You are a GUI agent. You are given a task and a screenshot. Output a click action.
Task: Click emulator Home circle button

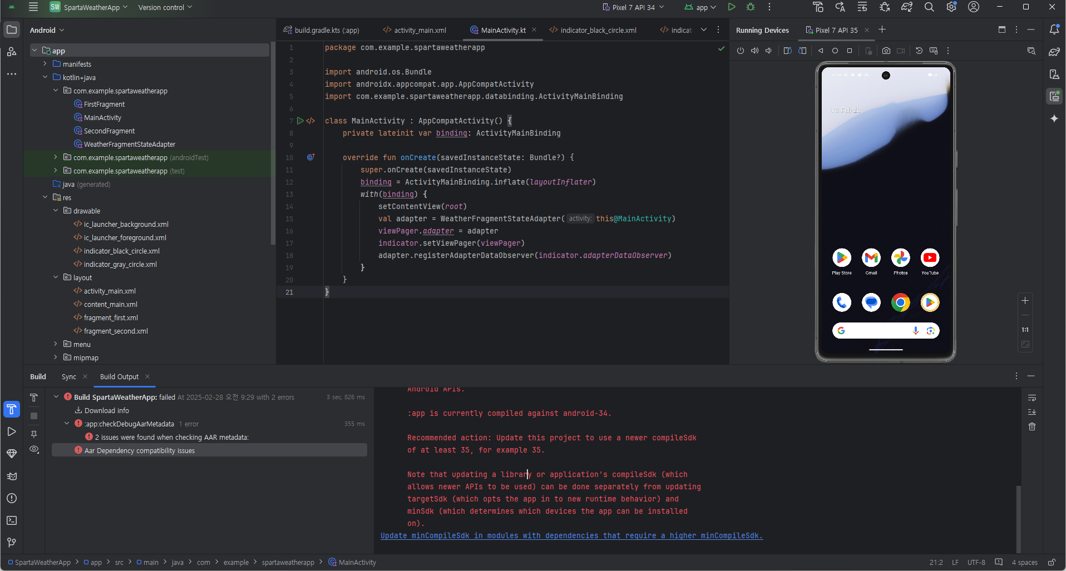[835, 51]
